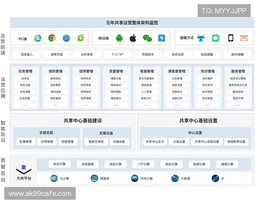Click the 满意度管理 column heading

[x=177, y=71]
